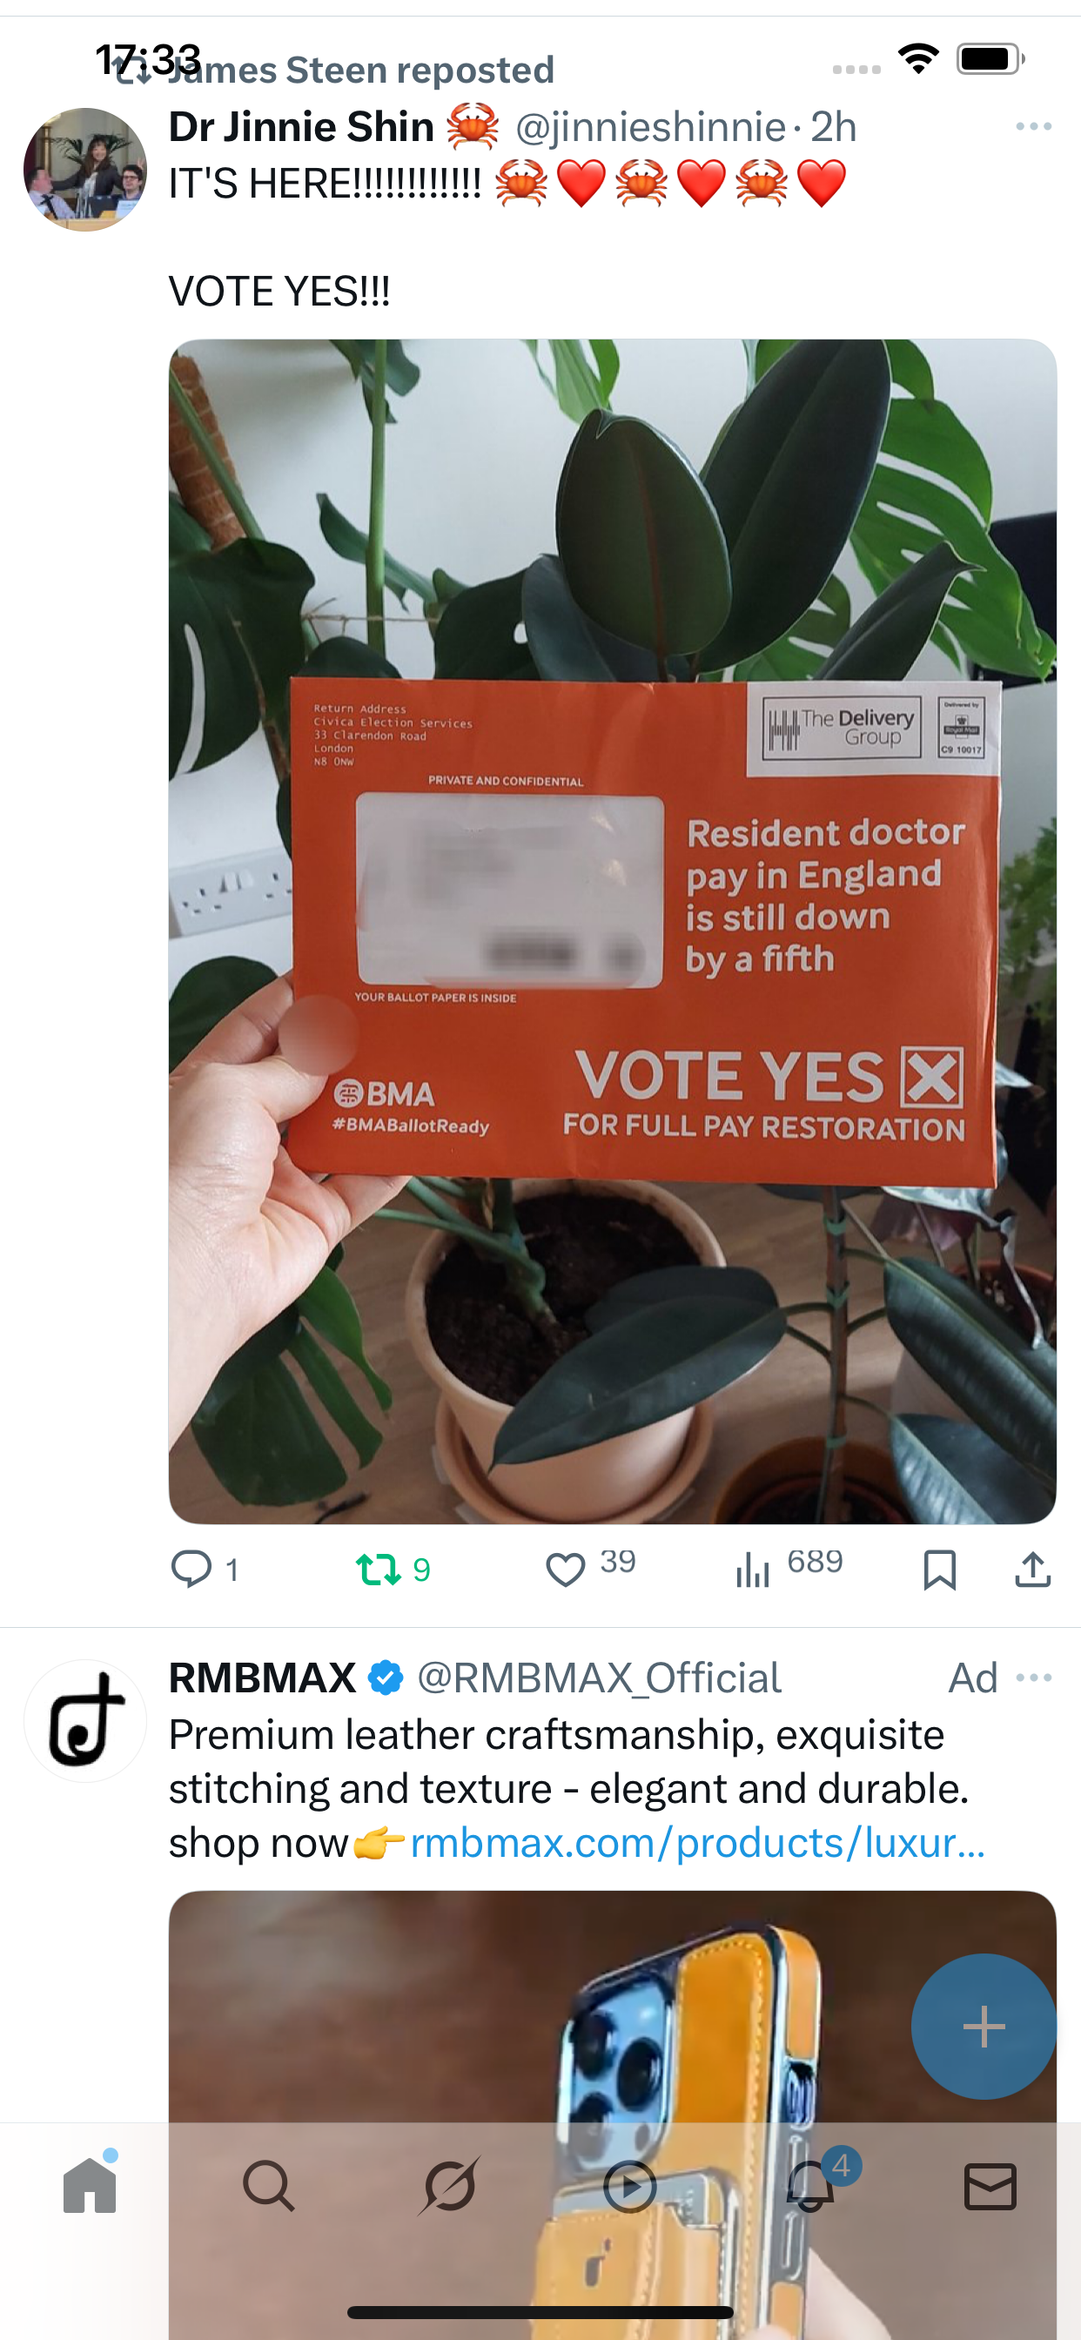
Task: Open the @jinnieshinnie handle
Action: [x=650, y=127]
